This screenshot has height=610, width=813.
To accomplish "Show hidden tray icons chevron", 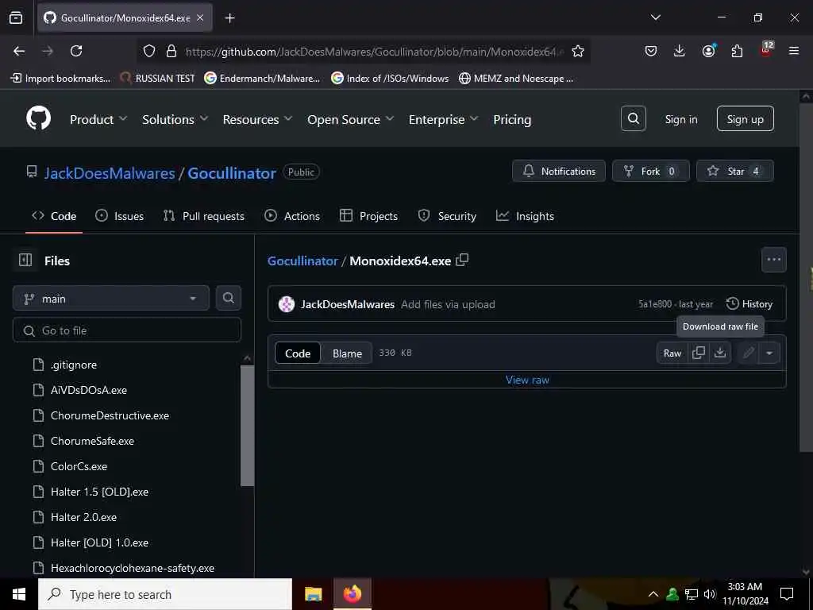I will click(653, 594).
